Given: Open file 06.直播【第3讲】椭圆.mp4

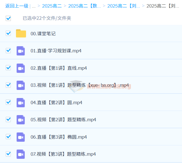Looking at the screenshot, I should (59, 137).
